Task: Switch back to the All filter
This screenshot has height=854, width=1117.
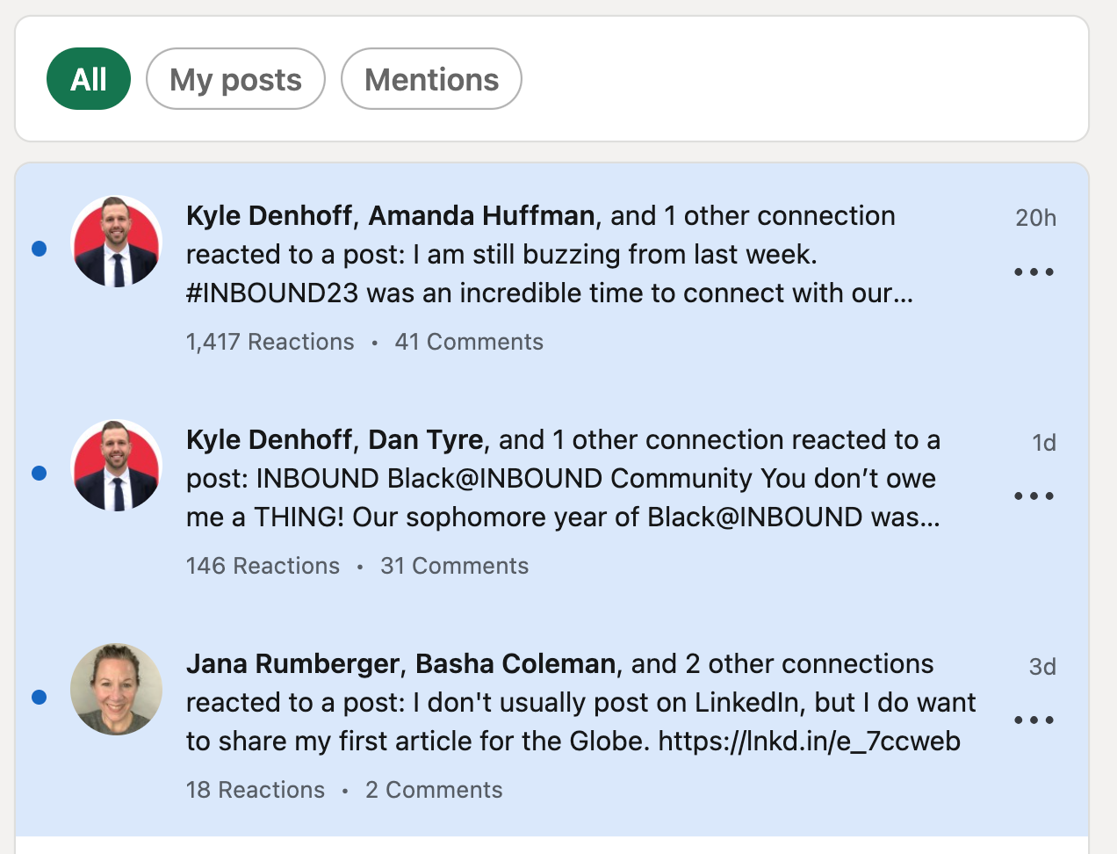Action: [88, 78]
